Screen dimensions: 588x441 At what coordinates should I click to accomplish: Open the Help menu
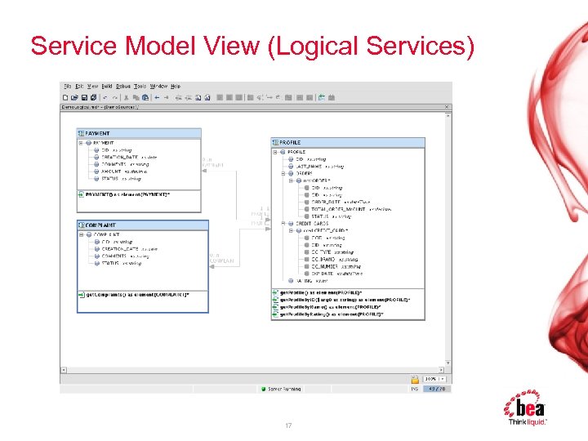pos(176,87)
